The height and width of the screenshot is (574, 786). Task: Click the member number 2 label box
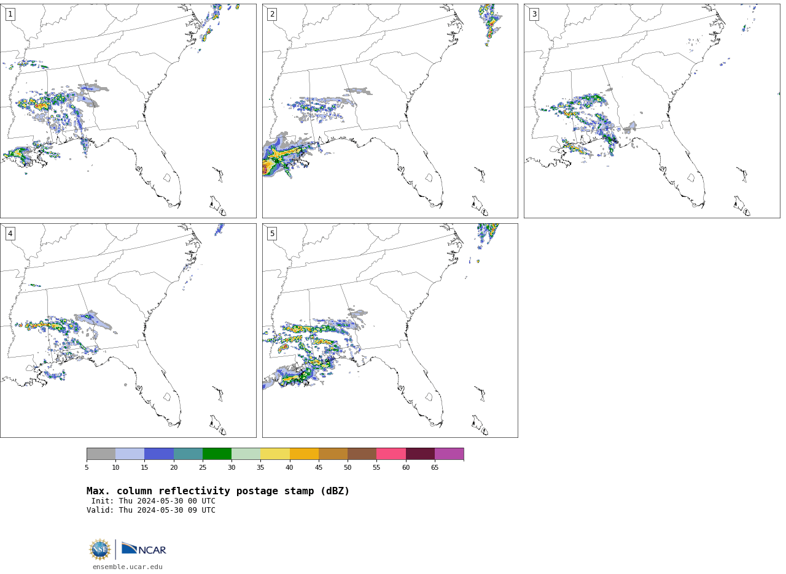272,14
